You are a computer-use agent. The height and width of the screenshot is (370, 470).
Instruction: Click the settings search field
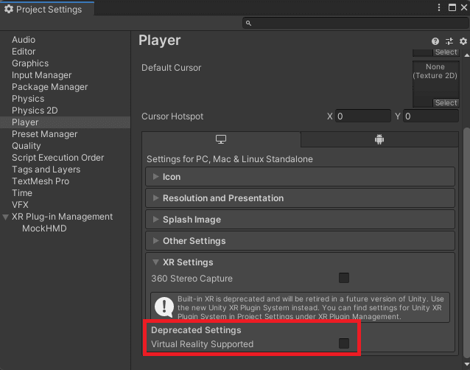pyautogui.click(x=355, y=23)
